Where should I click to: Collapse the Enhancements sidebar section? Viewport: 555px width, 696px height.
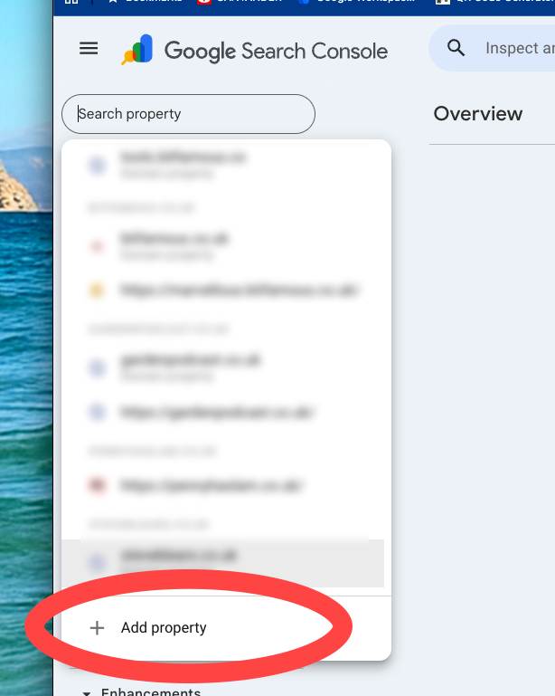[142, 691]
